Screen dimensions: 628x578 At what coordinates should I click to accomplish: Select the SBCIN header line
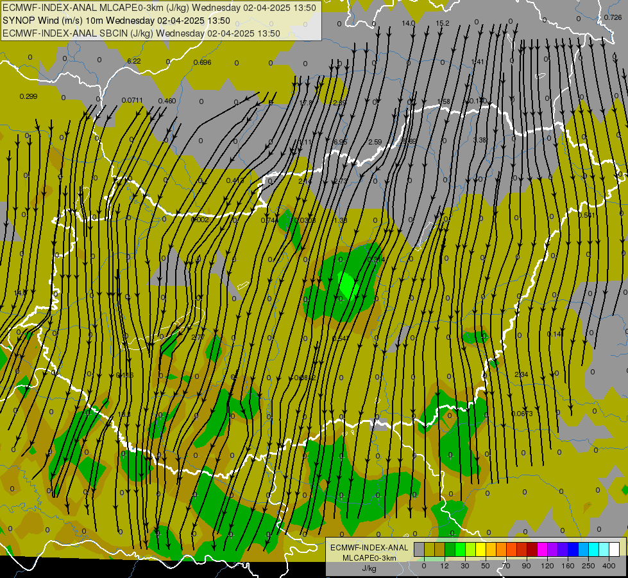pyautogui.click(x=141, y=33)
